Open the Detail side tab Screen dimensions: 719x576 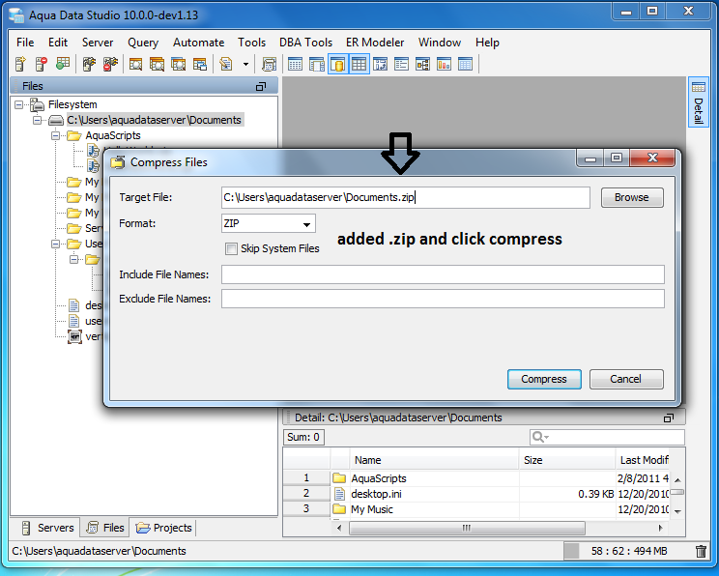(698, 103)
